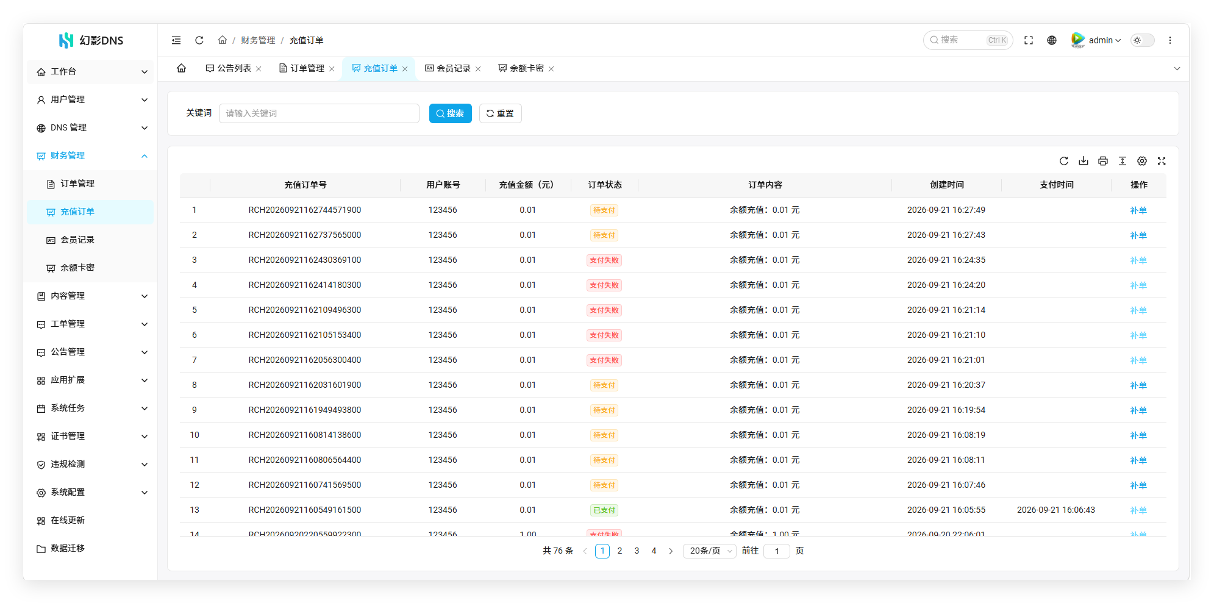Screen dimensions: 1214x603
Task: Open the language globe icon
Action: click(1052, 40)
